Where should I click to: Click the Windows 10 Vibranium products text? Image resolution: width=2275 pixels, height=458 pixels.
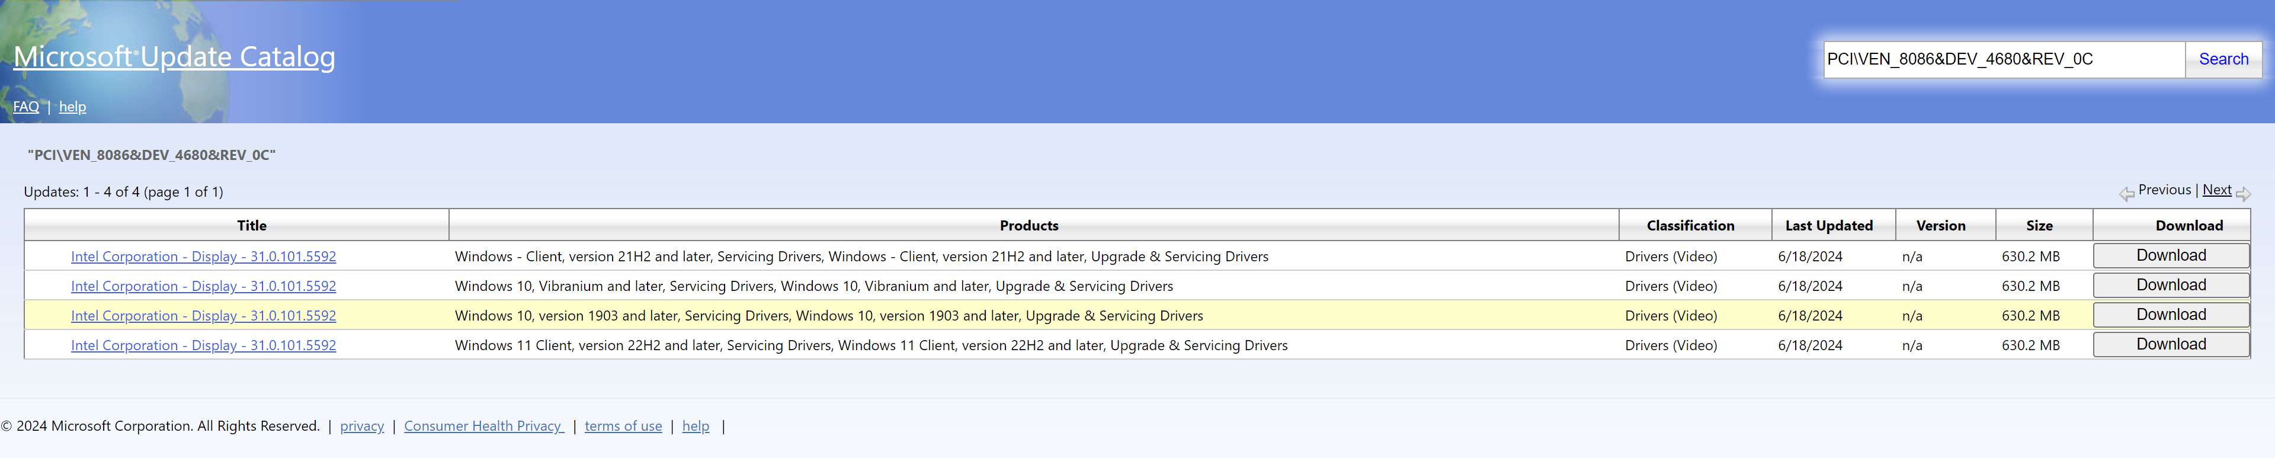(x=813, y=286)
